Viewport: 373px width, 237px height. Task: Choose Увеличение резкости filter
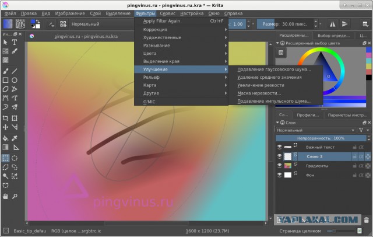tap(276, 85)
